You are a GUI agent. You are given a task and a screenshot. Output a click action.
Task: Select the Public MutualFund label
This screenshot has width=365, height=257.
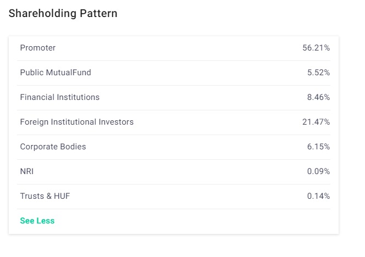[x=56, y=72]
